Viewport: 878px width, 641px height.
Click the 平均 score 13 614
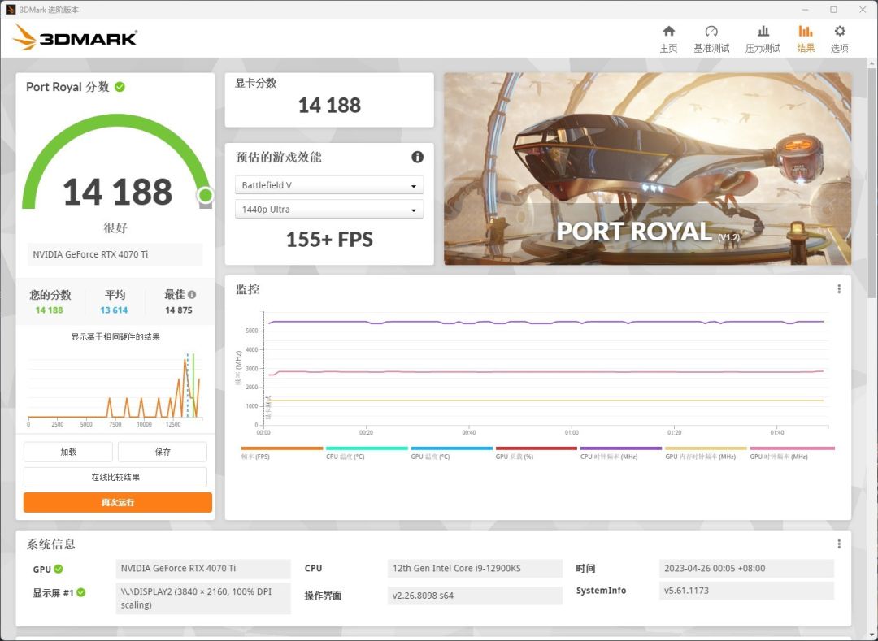(115, 310)
